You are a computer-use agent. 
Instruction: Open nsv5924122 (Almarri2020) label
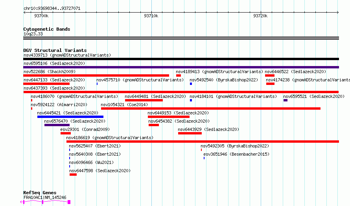click(x=59, y=105)
